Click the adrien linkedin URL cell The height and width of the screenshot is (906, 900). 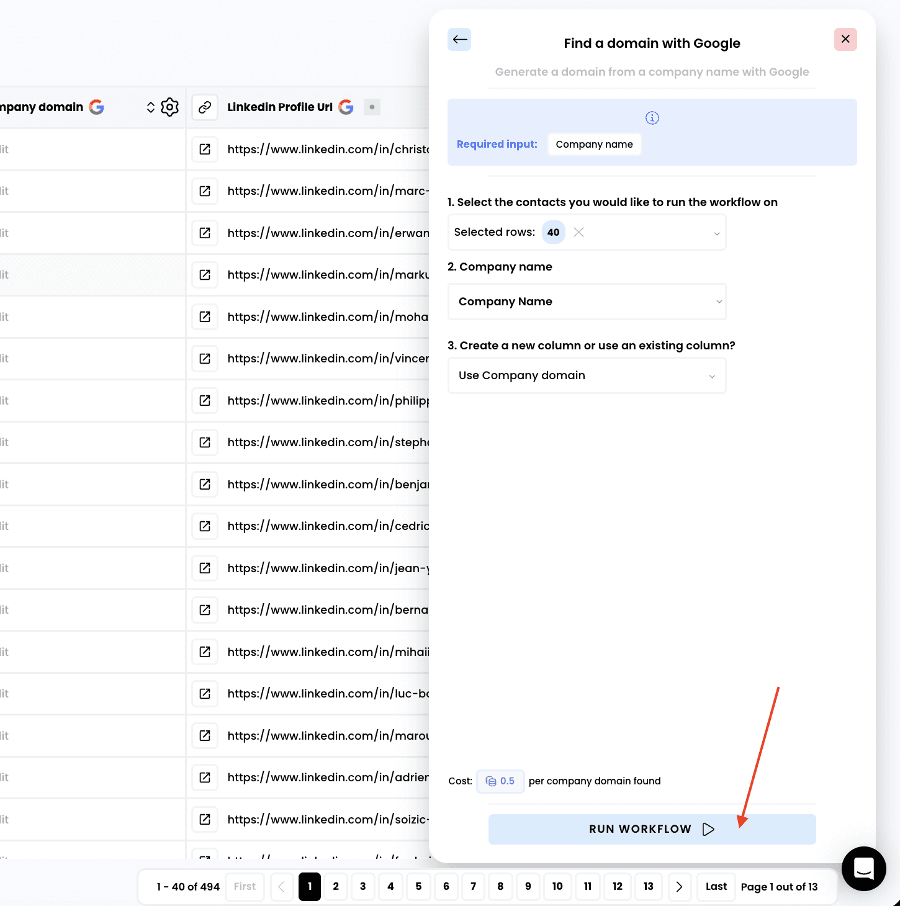tap(328, 778)
